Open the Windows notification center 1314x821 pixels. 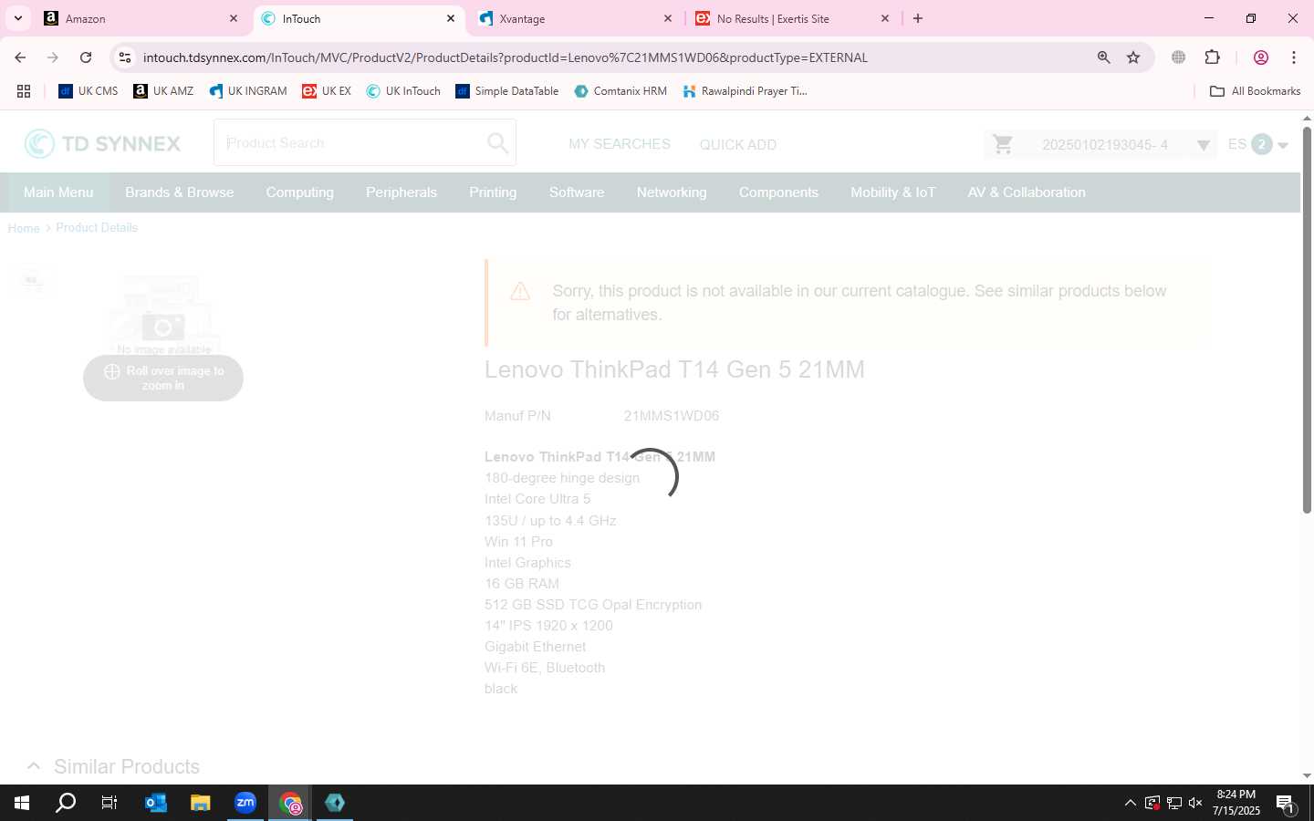1287,804
